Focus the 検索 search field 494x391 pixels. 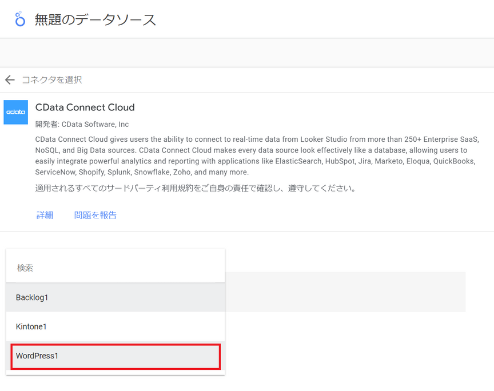(115, 268)
